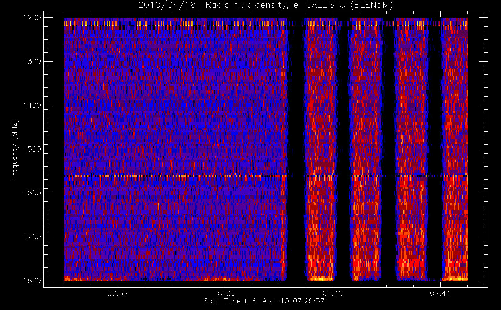Click the "Frequency (MHz)" axis label
The height and width of the screenshot is (310, 501).
[14, 149]
